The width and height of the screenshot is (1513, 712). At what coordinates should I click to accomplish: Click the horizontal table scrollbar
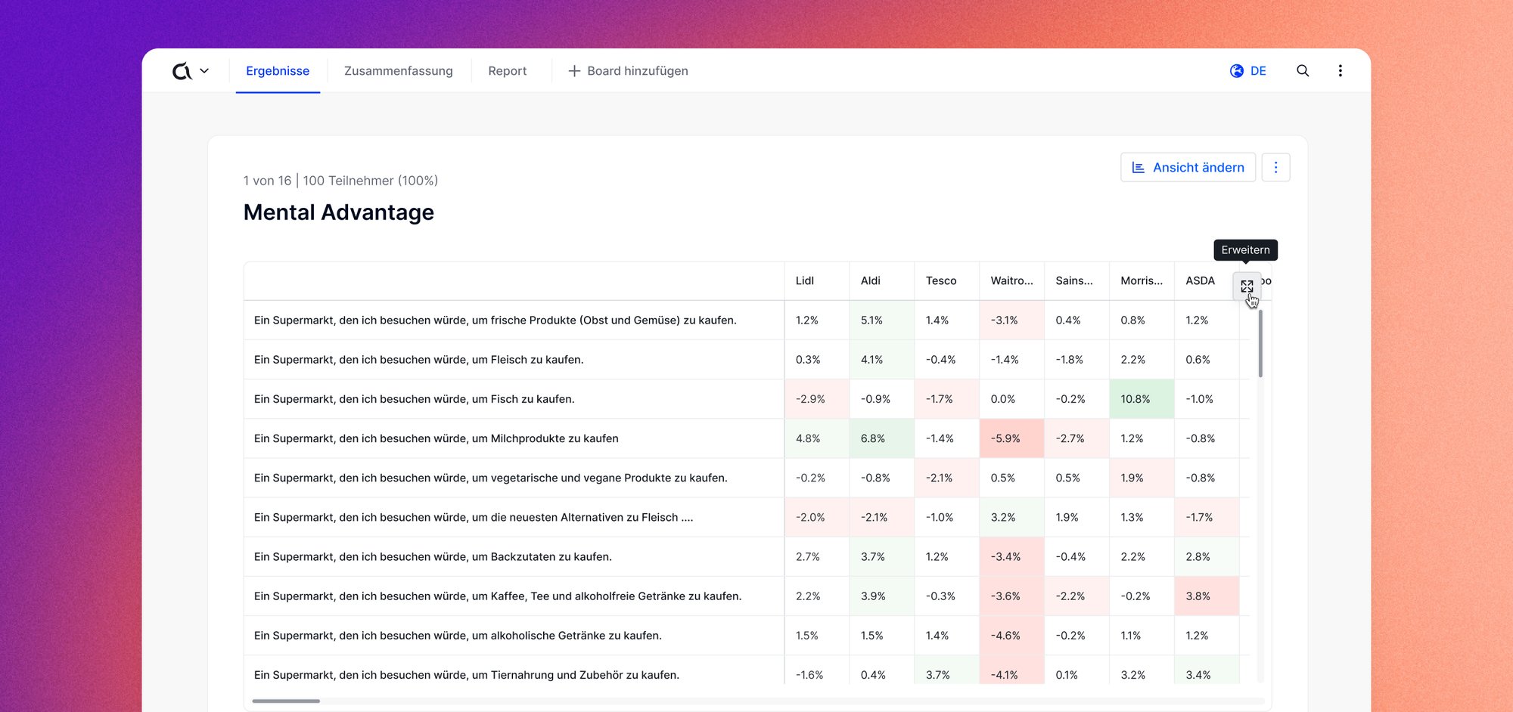[x=286, y=701]
